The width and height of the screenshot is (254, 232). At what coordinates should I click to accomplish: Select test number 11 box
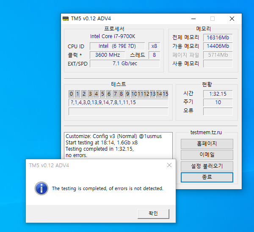(141, 94)
